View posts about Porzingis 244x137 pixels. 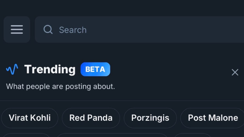(150, 118)
